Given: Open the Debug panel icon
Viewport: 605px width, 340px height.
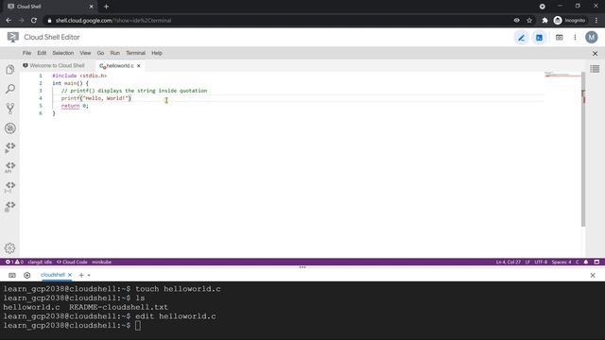Looking at the screenshot, I should (x=10, y=128).
